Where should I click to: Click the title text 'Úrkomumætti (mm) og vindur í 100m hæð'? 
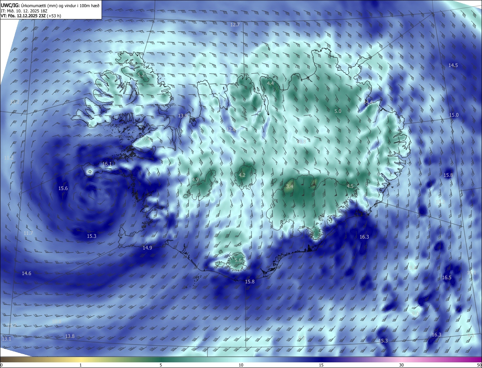tap(60, 5)
